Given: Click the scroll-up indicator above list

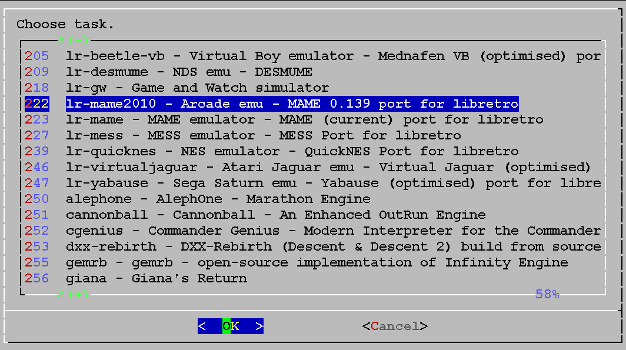Looking at the screenshot, I should 73,41.
